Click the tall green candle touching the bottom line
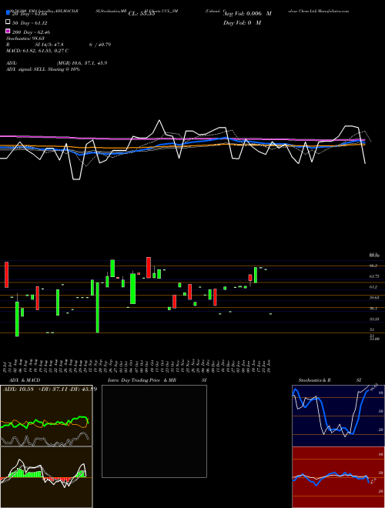 (97, 307)
